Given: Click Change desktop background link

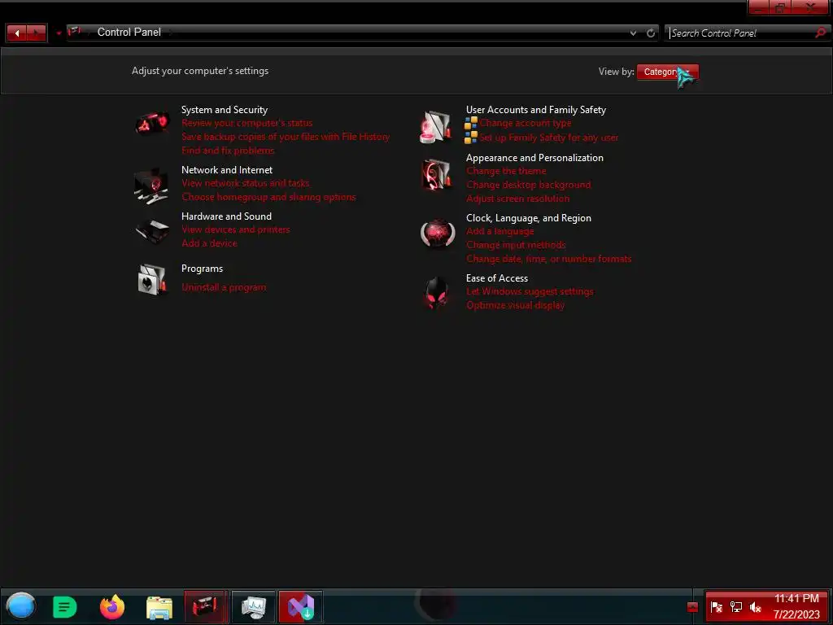Looking at the screenshot, I should [x=529, y=185].
